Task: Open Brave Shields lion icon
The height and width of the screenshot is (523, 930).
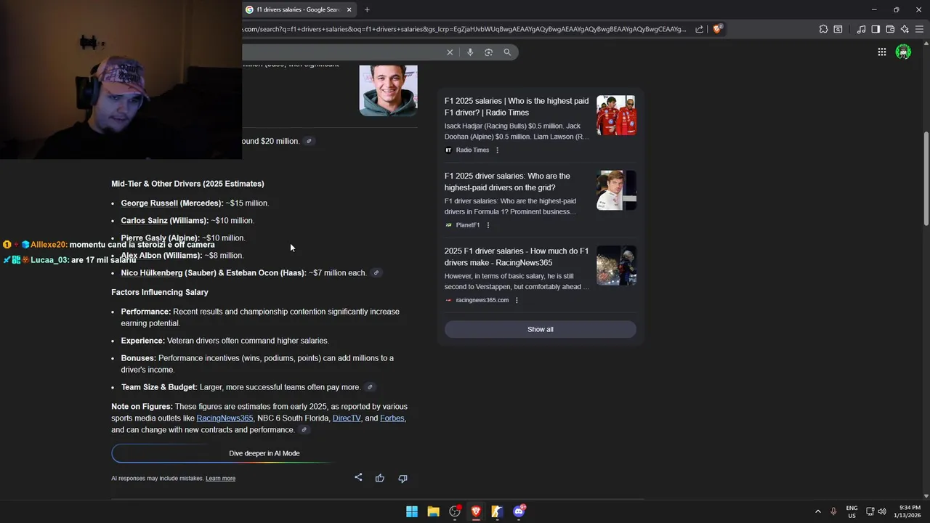Action: coord(717,29)
